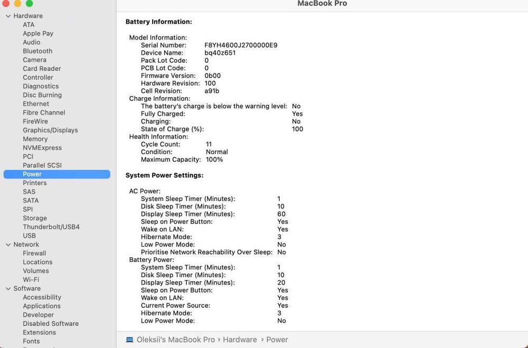This screenshot has width=528, height=348.
Task: Open Printers in the sidebar
Action: (x=35, y=183)
